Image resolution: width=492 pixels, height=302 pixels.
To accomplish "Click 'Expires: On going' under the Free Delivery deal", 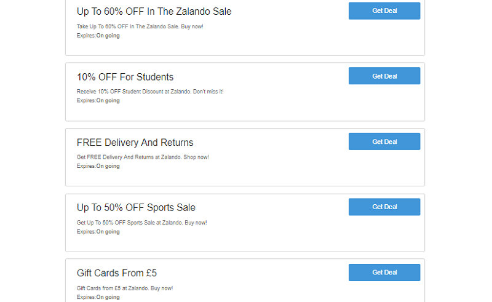I will [x=98, y=166].
